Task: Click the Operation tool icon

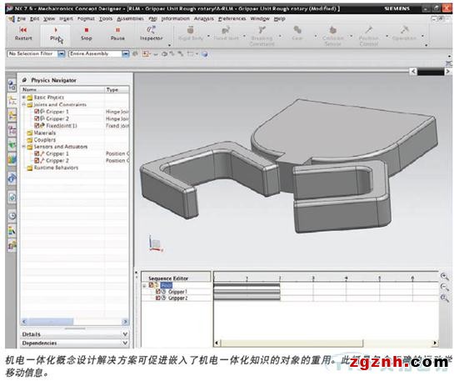Action: pos(404,30)
